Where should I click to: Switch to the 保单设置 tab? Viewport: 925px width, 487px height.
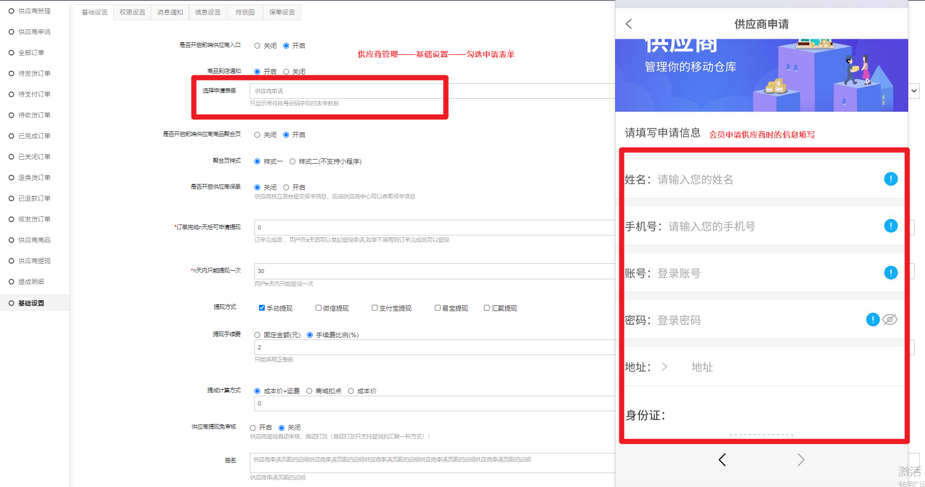tap(282, 12)
